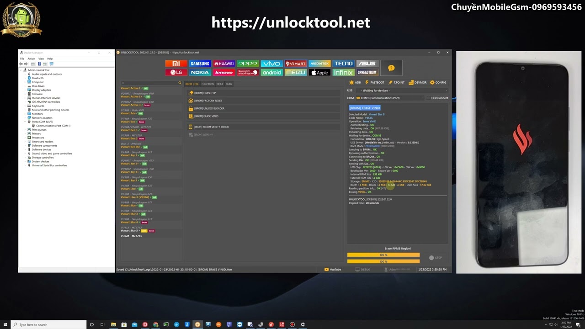Click [BROM] ERASE FRP button
This screenshot has width=585, height=329.
pos(263,93)
